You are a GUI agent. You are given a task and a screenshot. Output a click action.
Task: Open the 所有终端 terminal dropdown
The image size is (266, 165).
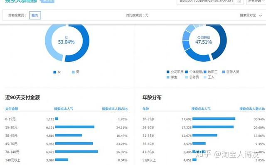click(256, 1)
